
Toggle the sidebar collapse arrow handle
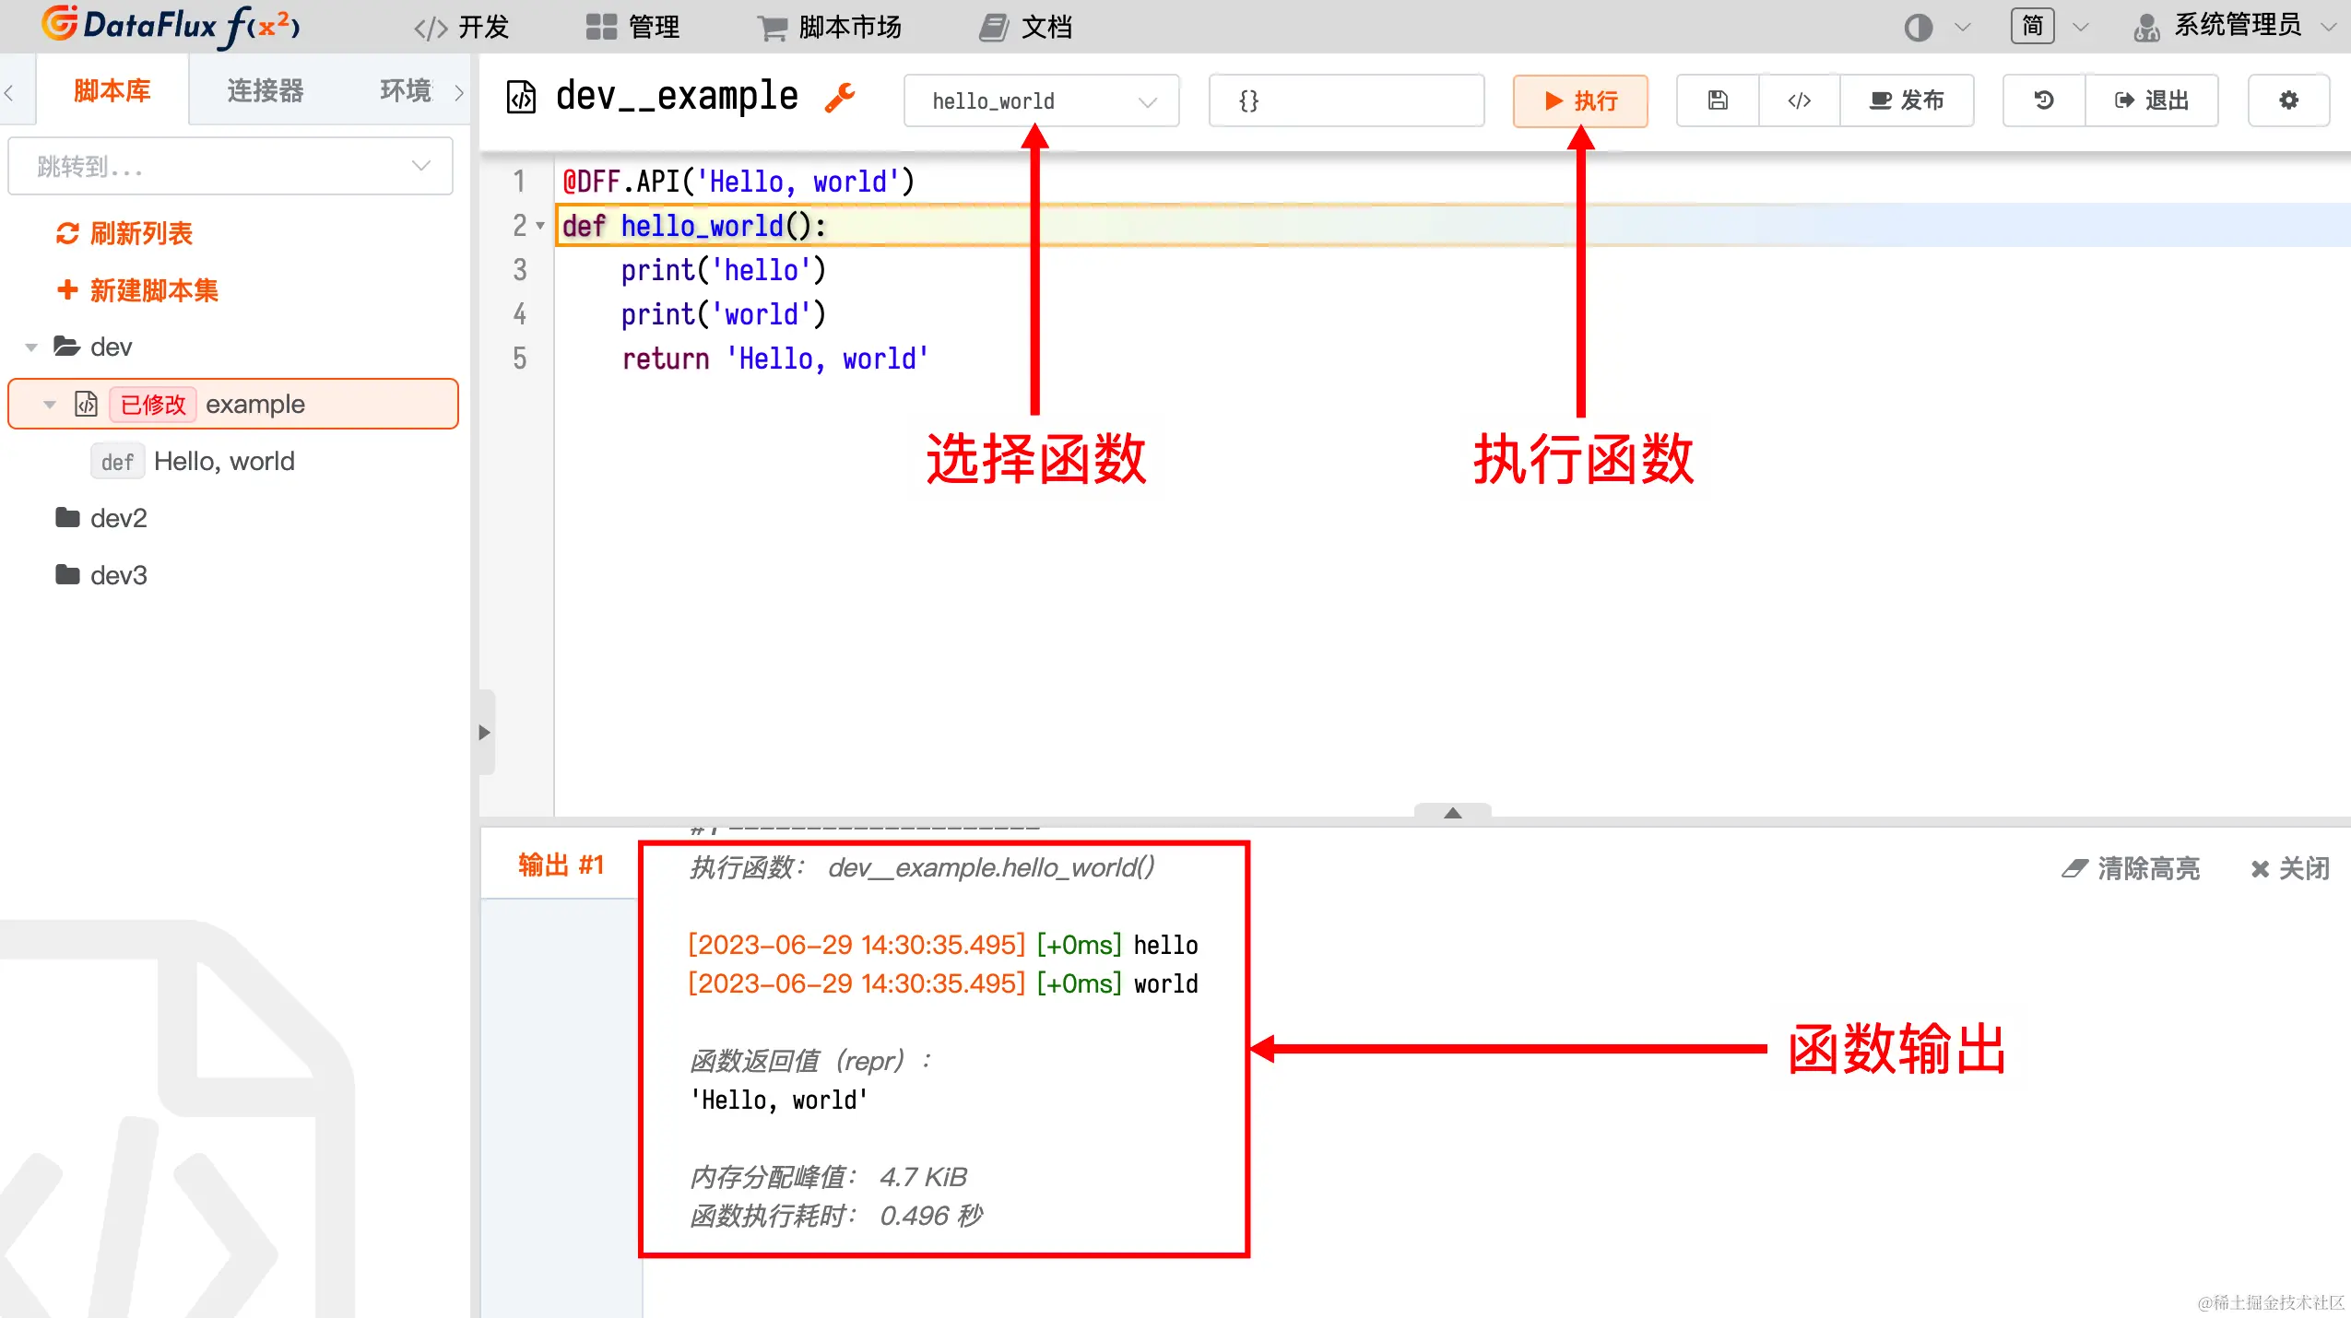485,733
